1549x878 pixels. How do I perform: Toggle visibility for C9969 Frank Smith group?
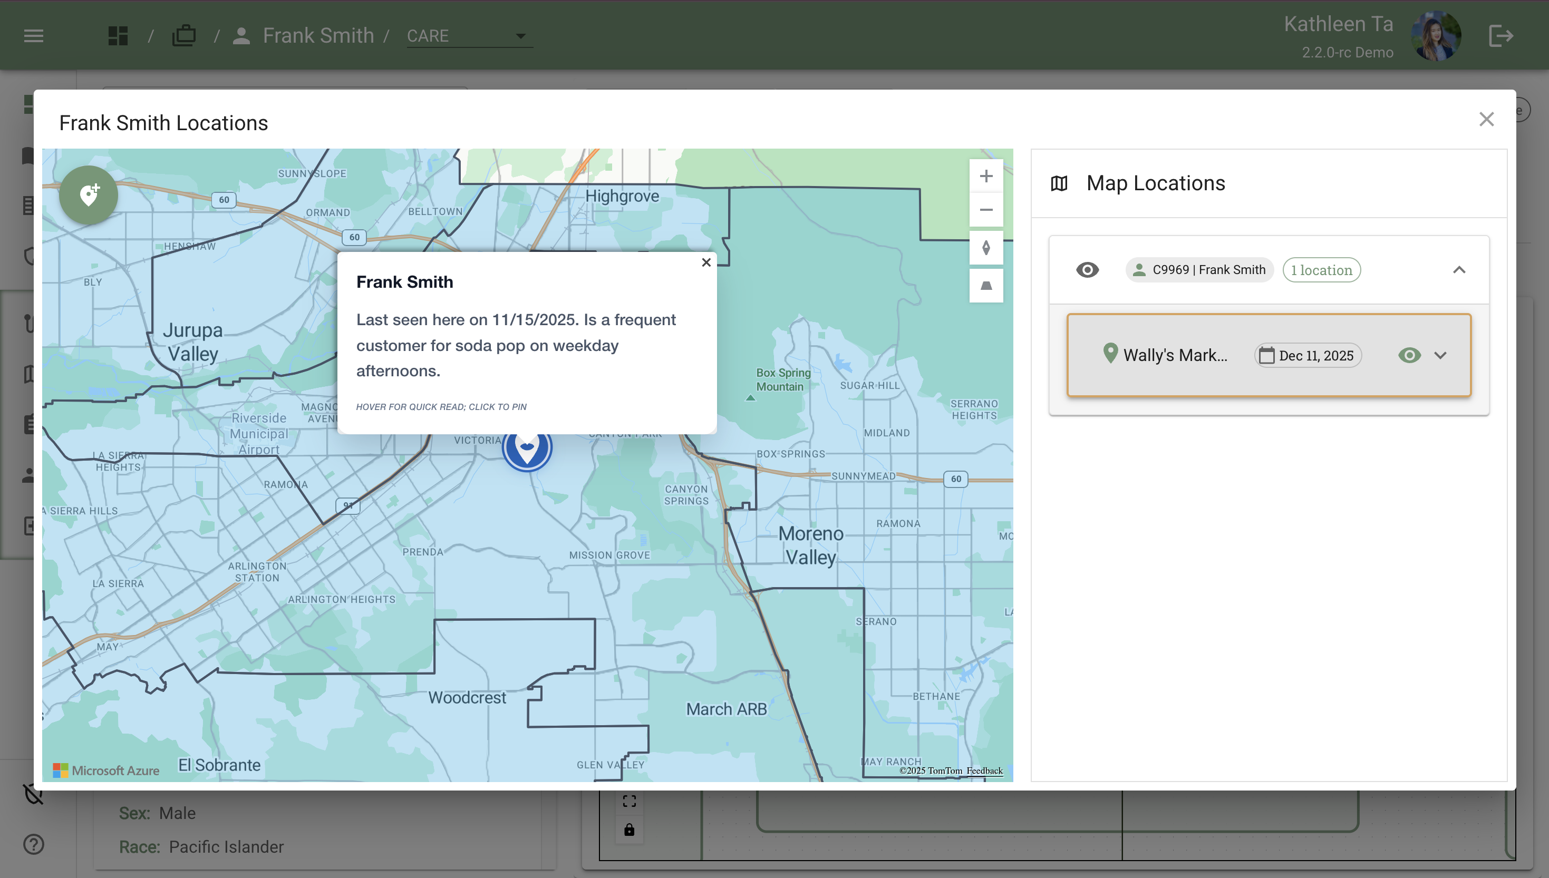tap(1087, 269)
